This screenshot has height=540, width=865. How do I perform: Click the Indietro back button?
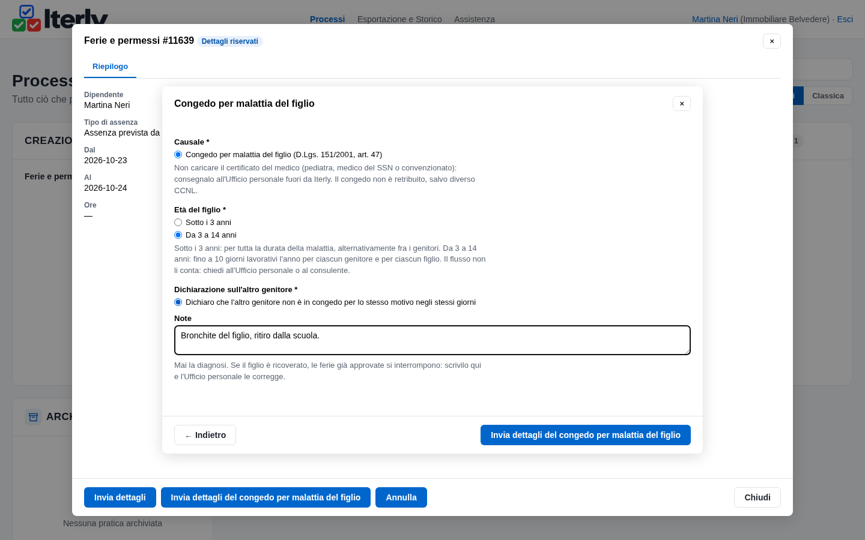click(205, 435)
